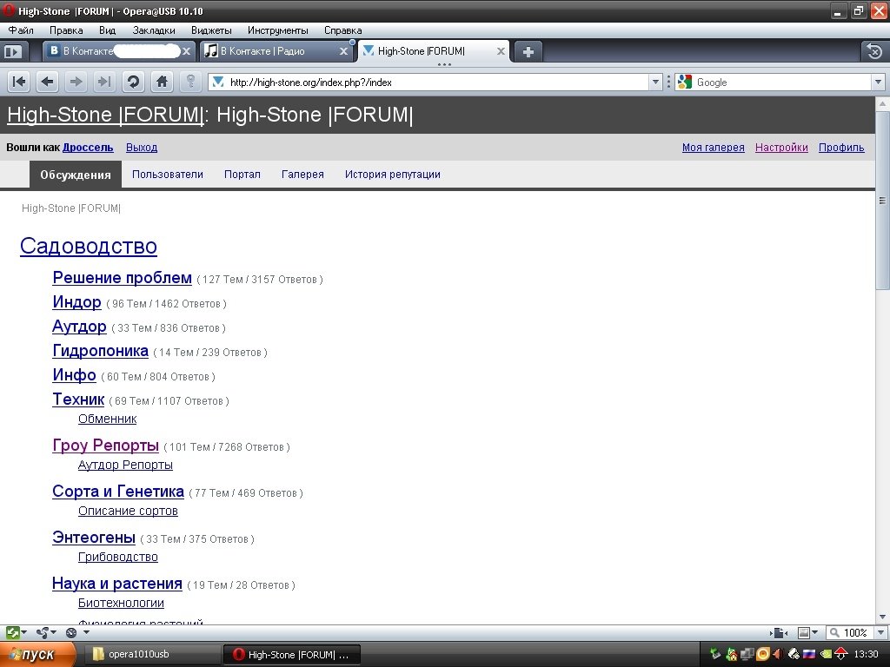Toggle the show images status bar button
The image size is (890, 667).
click(x=804, y=632)
